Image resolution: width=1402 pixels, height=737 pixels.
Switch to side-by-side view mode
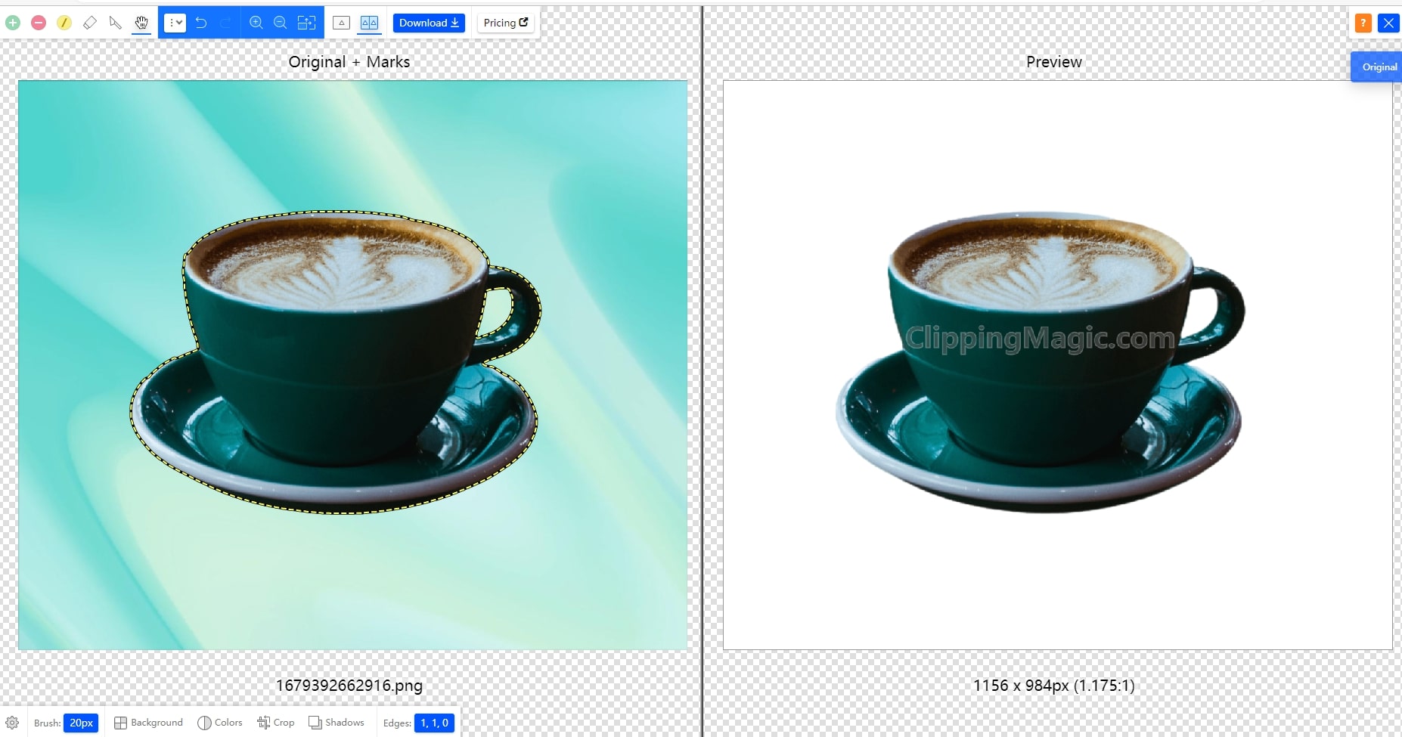pyautogui.click(x=369, y=23)
